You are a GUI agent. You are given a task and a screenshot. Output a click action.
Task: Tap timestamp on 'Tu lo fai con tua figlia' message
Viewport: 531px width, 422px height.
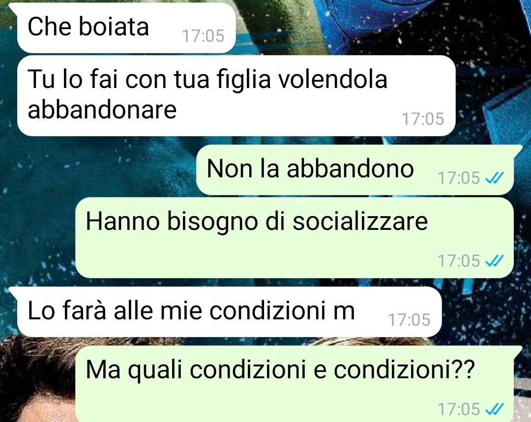pyautogui.click(x=423, y=119)
